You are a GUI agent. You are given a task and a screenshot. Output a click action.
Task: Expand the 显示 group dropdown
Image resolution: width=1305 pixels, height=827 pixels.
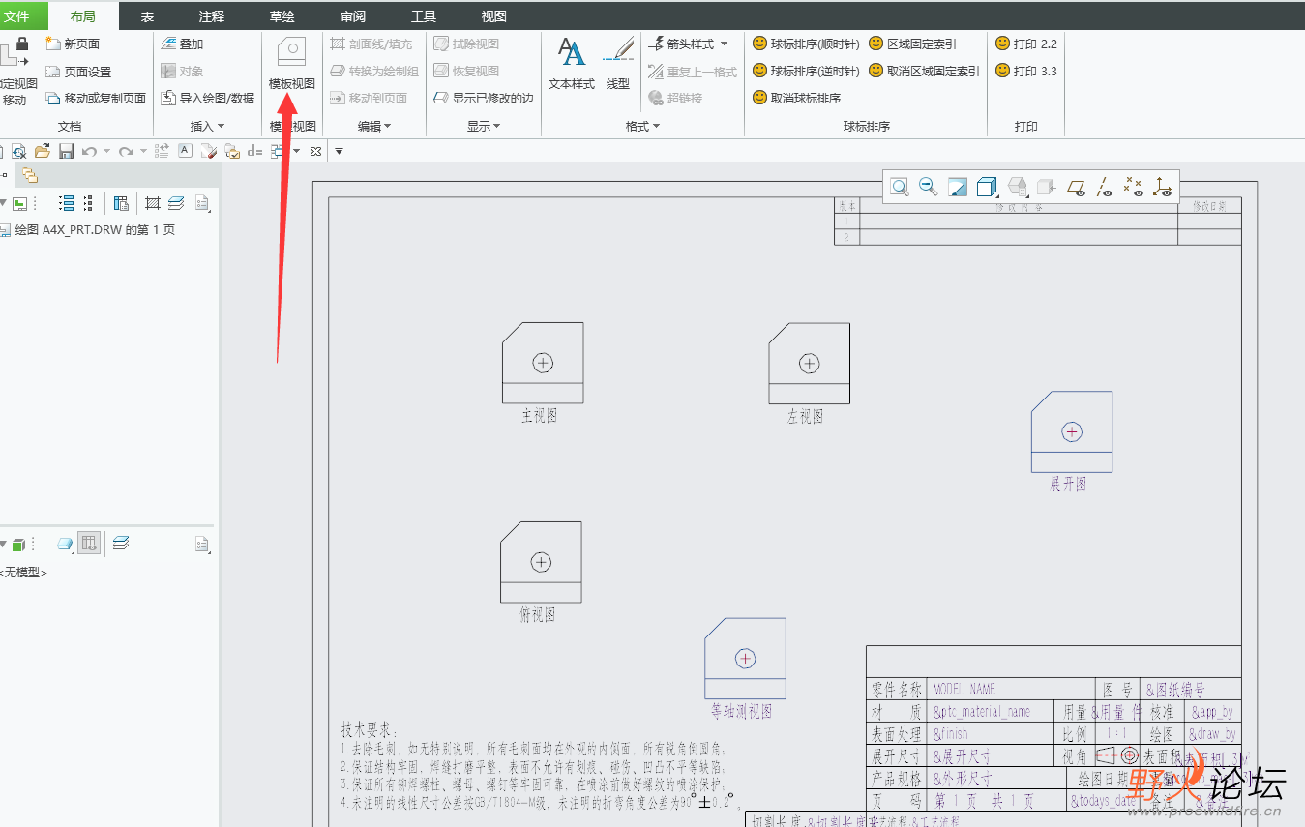click(x=484, y=126)
